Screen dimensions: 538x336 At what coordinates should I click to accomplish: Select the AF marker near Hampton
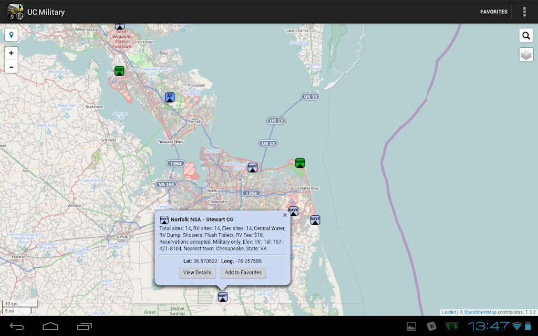tap(170, 97)
